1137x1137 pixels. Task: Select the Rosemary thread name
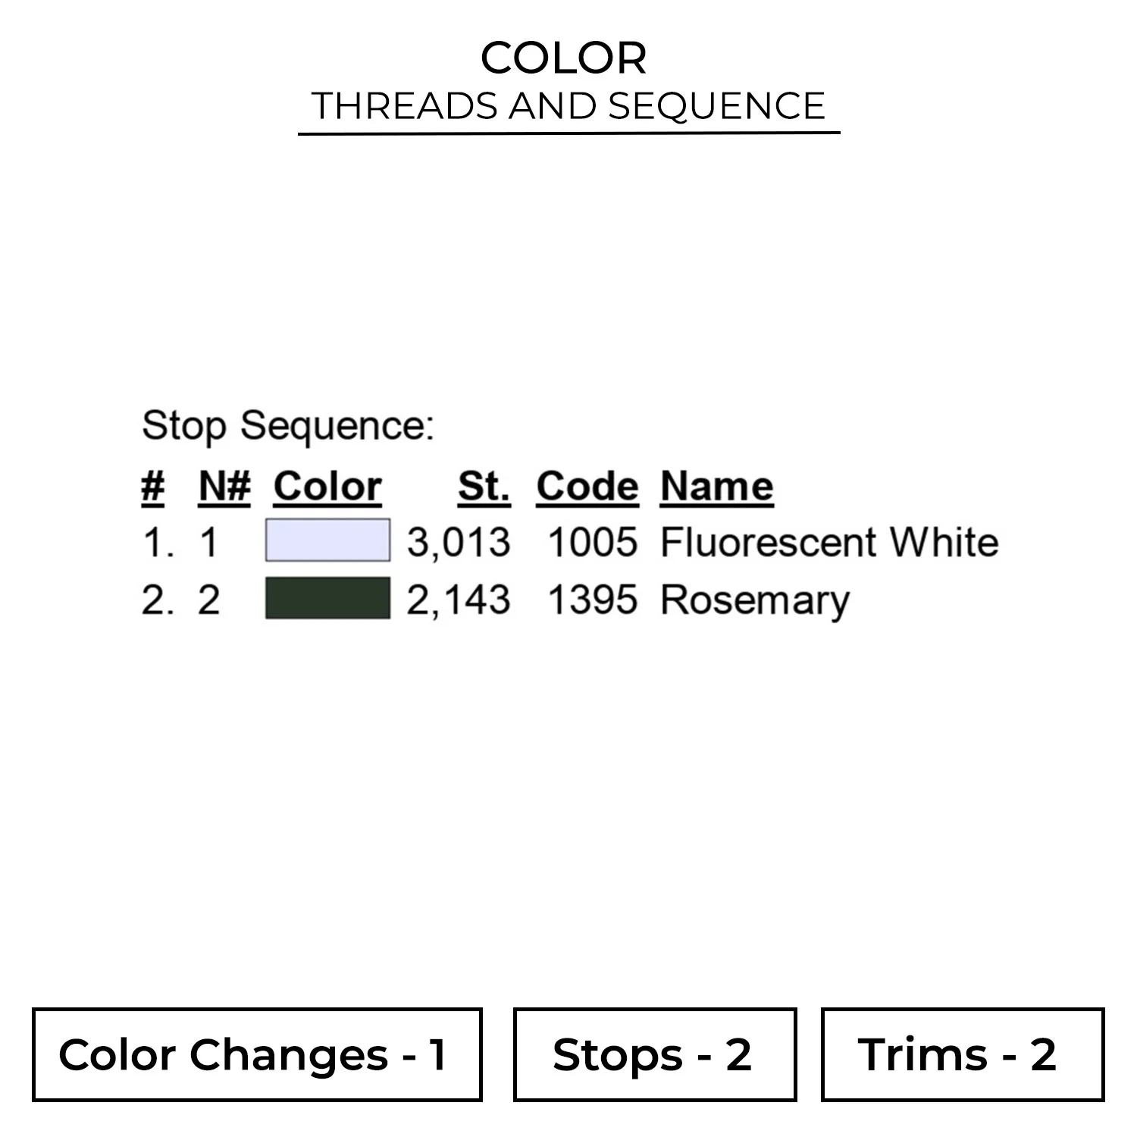click(755, 600)
